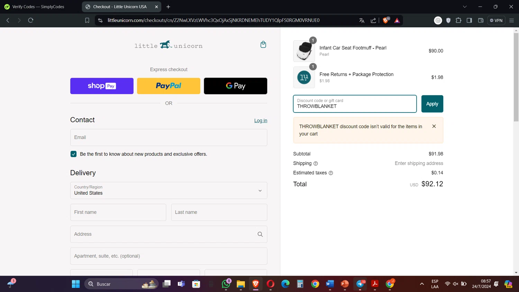
Task: Open Task View from the taskbar
Action: [x=167, y=284]
